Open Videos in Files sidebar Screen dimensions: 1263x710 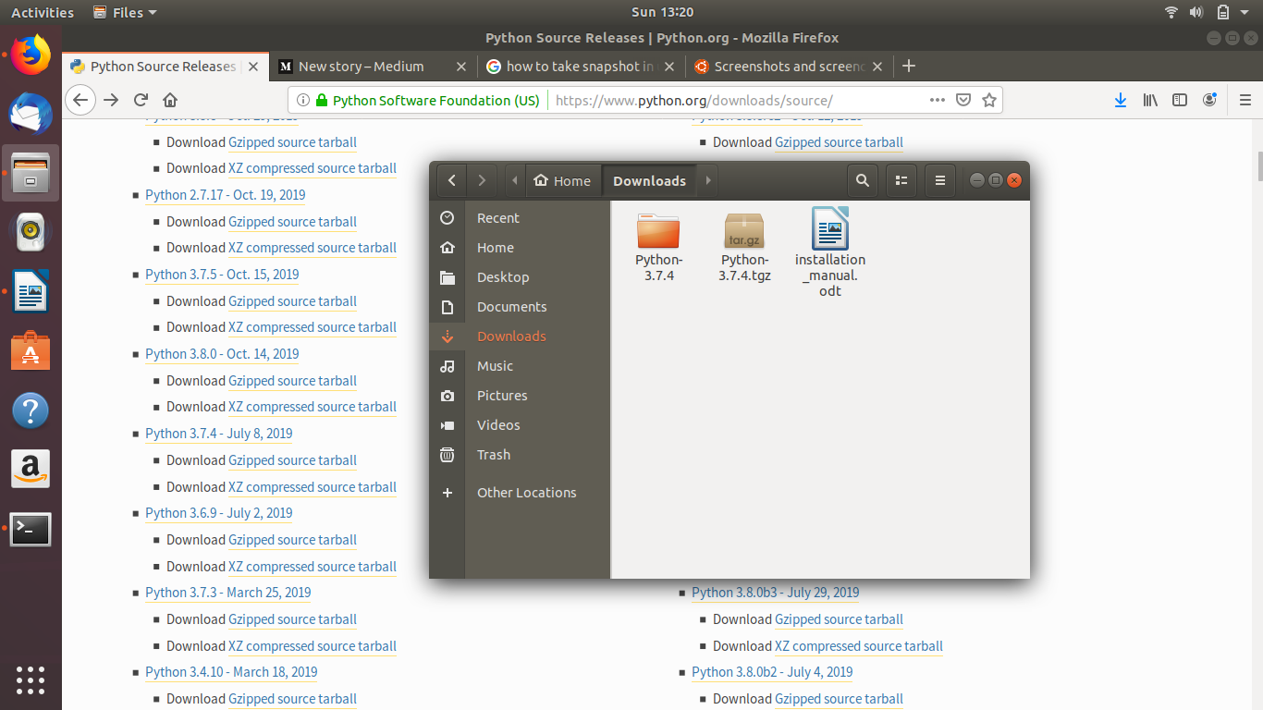tap(520, 425)
